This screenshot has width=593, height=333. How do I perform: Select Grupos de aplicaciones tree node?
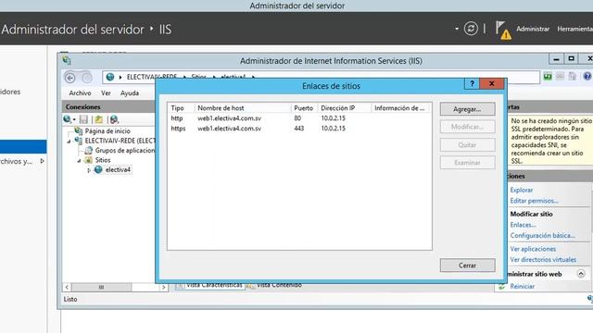point(125,150)
